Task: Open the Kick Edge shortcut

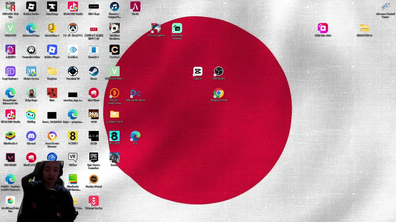Action: point(135,136)
